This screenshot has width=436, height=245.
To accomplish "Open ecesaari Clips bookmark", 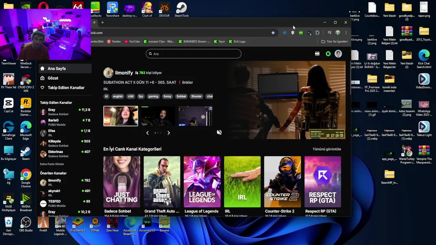I will pyautogui.click(x=159, y=42).
